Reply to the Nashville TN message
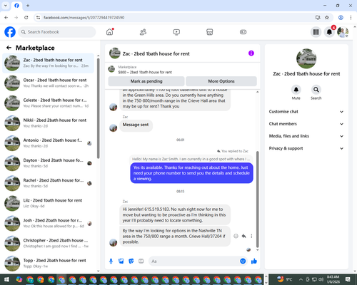The height and width of the screenshot is (285, 357). click(x=243, y=236)
